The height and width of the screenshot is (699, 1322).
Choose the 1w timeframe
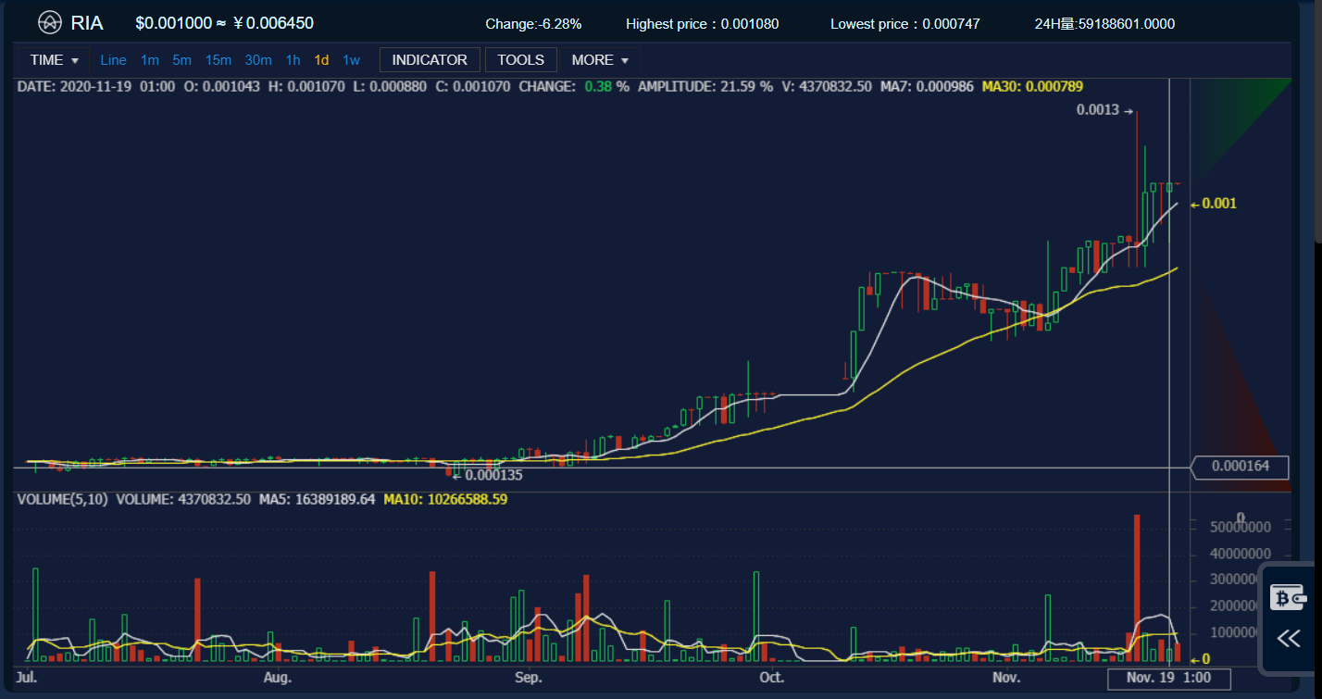[x=351, y=60]
